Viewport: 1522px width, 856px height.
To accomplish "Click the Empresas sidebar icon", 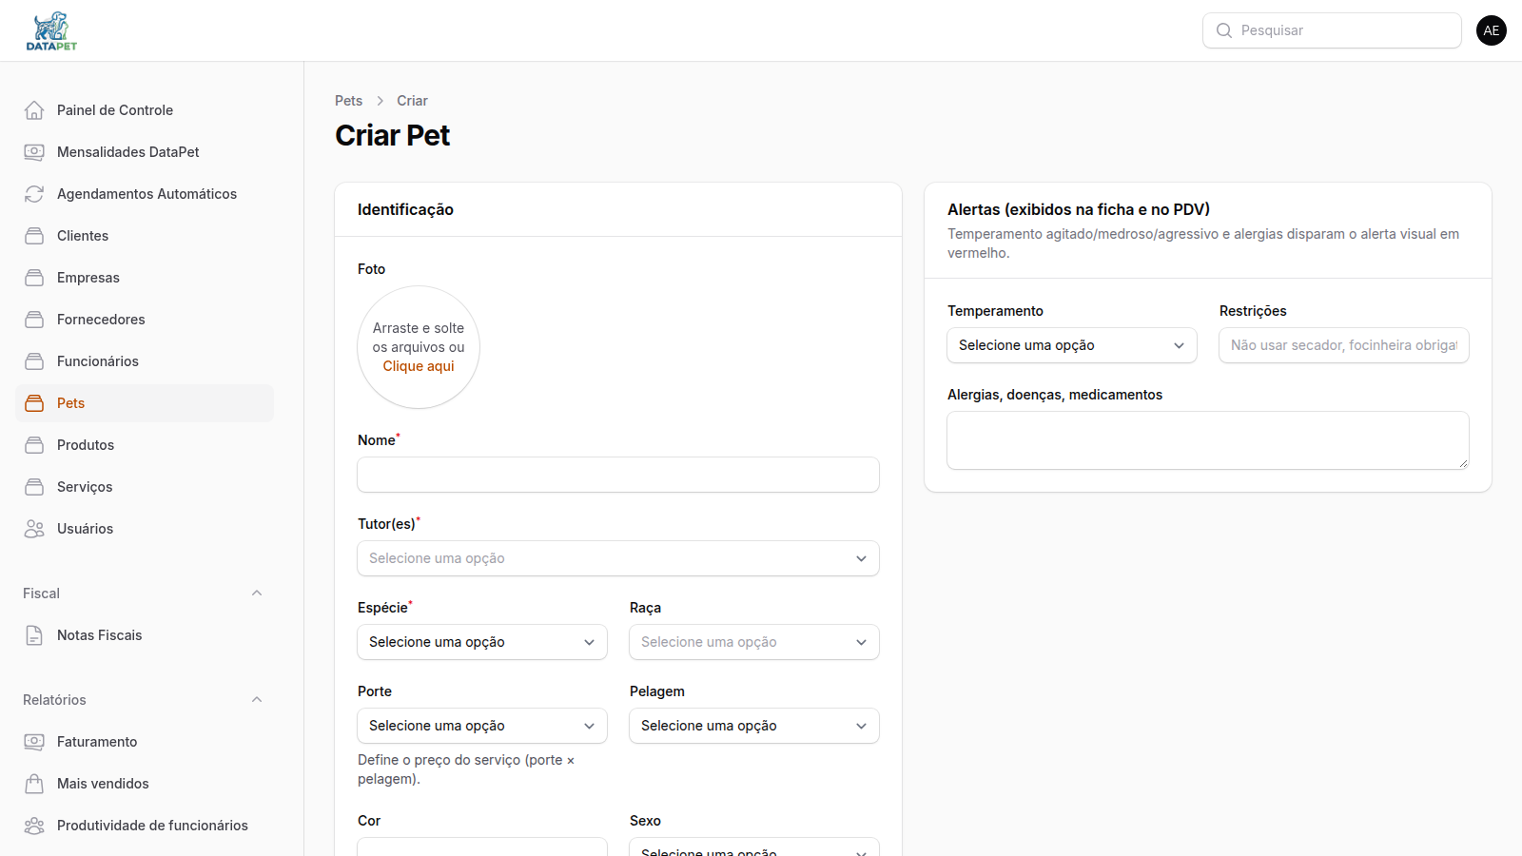I will pos(34,278).
